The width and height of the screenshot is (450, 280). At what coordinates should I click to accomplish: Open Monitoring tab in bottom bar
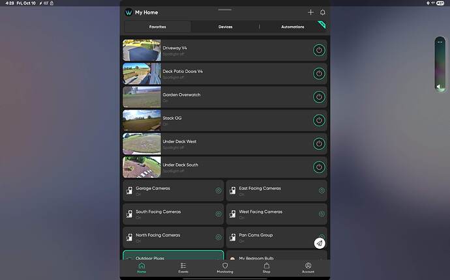coord(225,268)
